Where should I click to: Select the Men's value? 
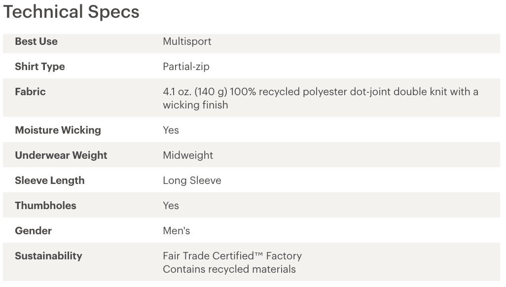176,231
